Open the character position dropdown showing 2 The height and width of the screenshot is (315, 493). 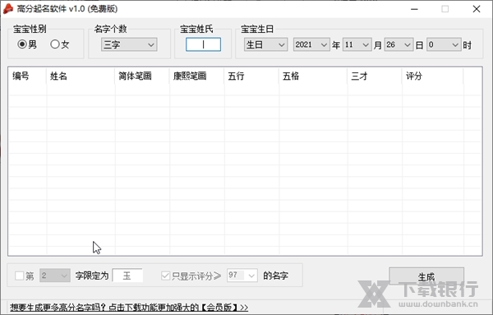[55, 276]
